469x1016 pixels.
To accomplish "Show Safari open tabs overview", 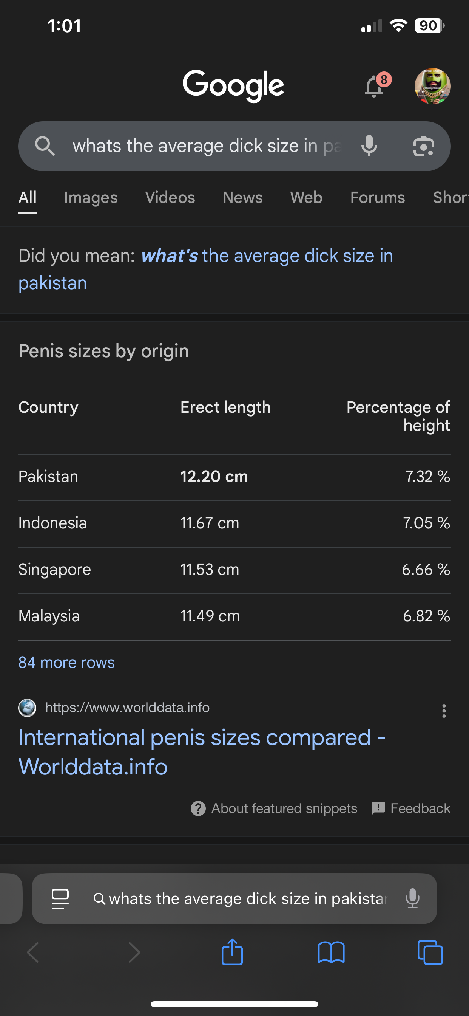I will pos(430,952).
